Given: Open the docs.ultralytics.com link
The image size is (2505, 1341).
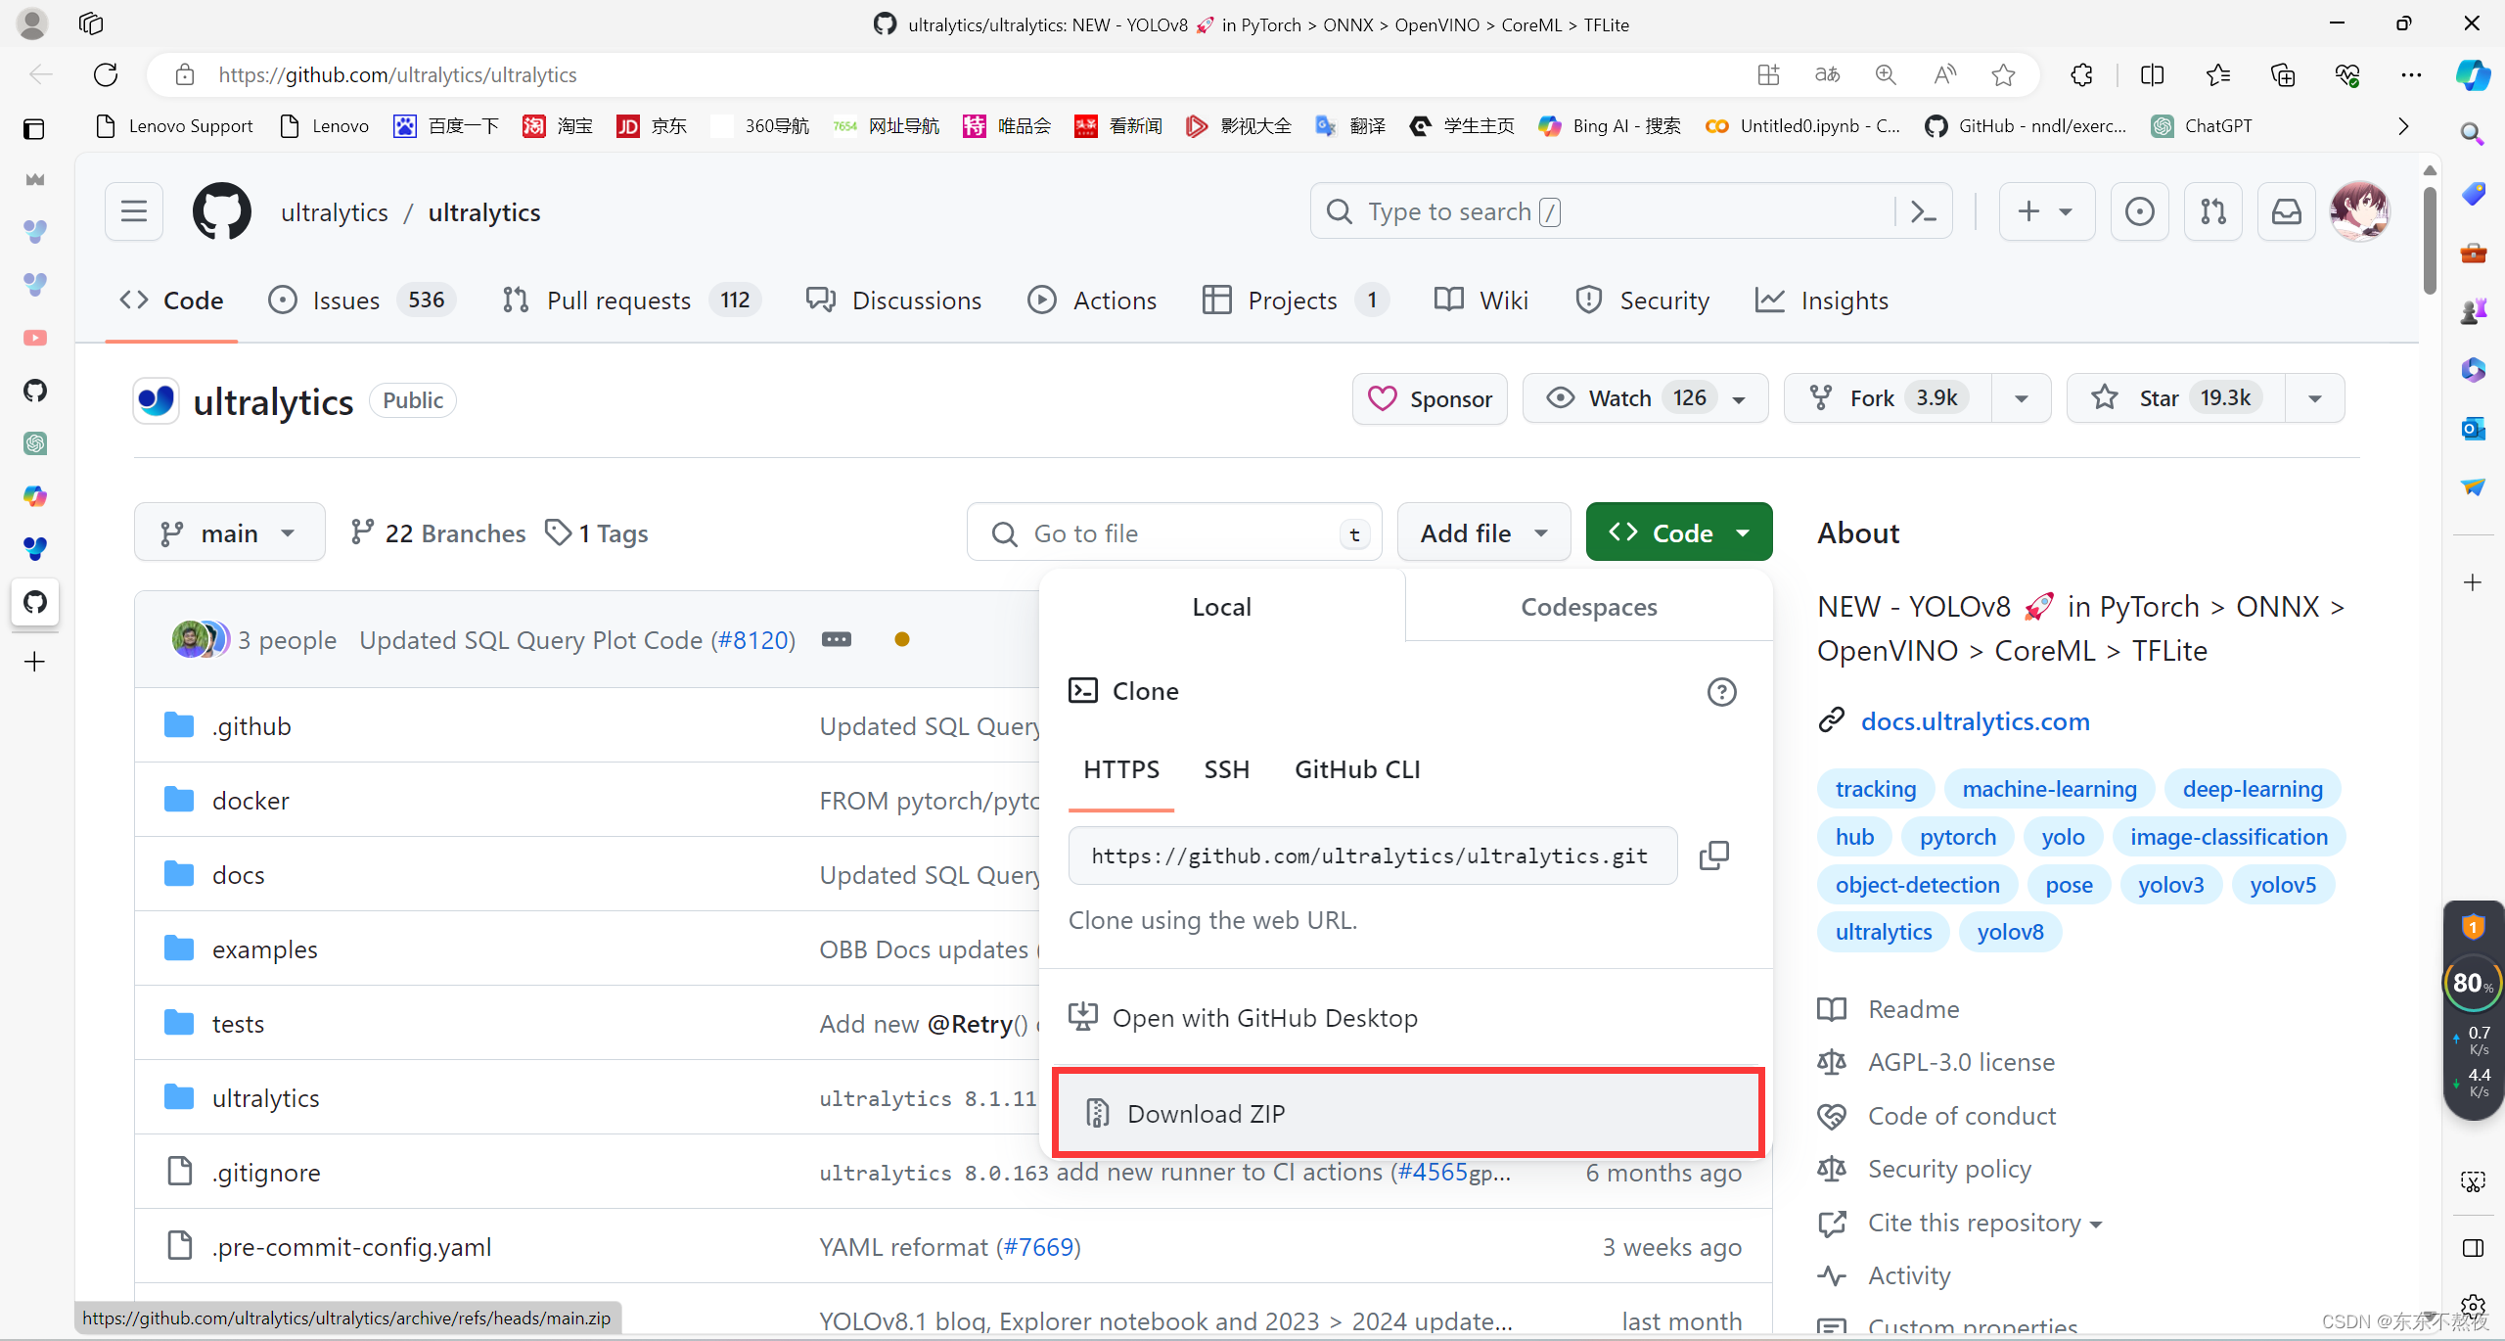Looking at the screenshot, I should click(x=1975, y=721).
